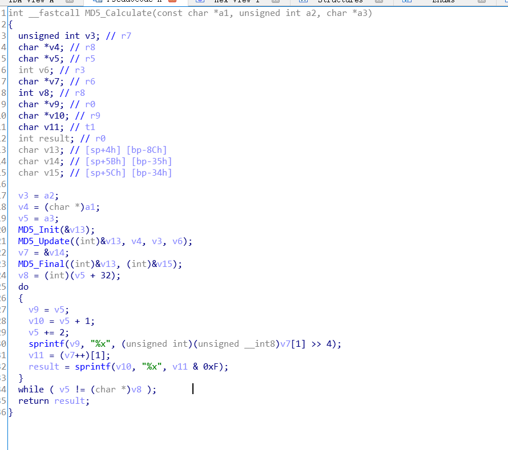Click the 'v5 += 2;' statement
508x450 pixels.
pos(49,333)
